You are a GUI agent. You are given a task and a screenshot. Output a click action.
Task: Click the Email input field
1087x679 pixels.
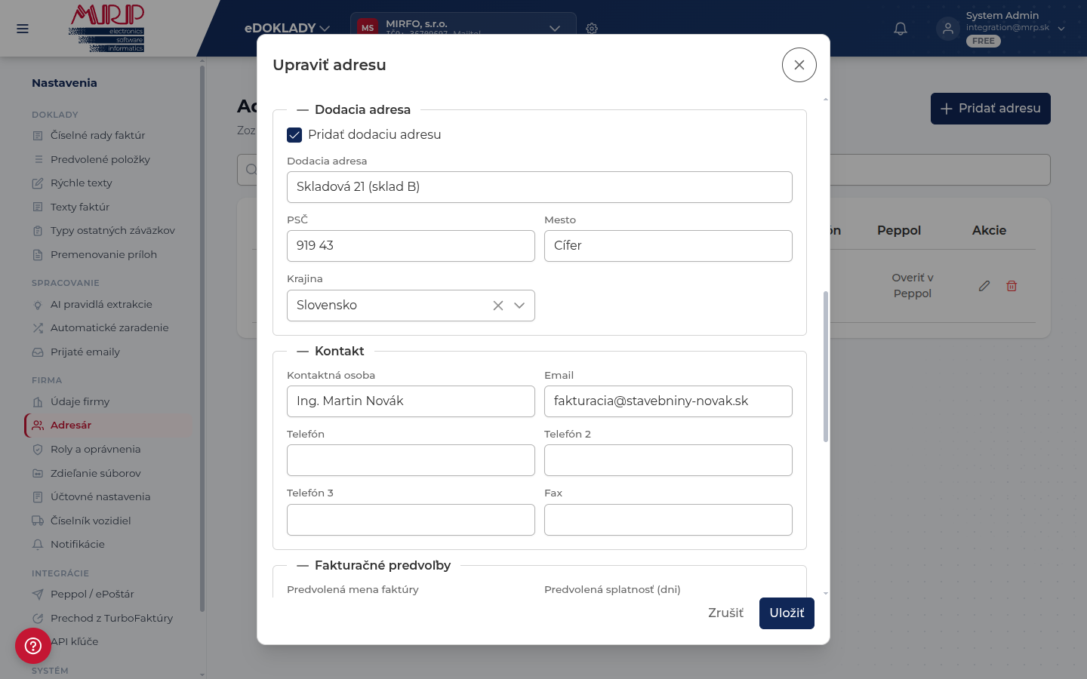[x=668, y=401]
